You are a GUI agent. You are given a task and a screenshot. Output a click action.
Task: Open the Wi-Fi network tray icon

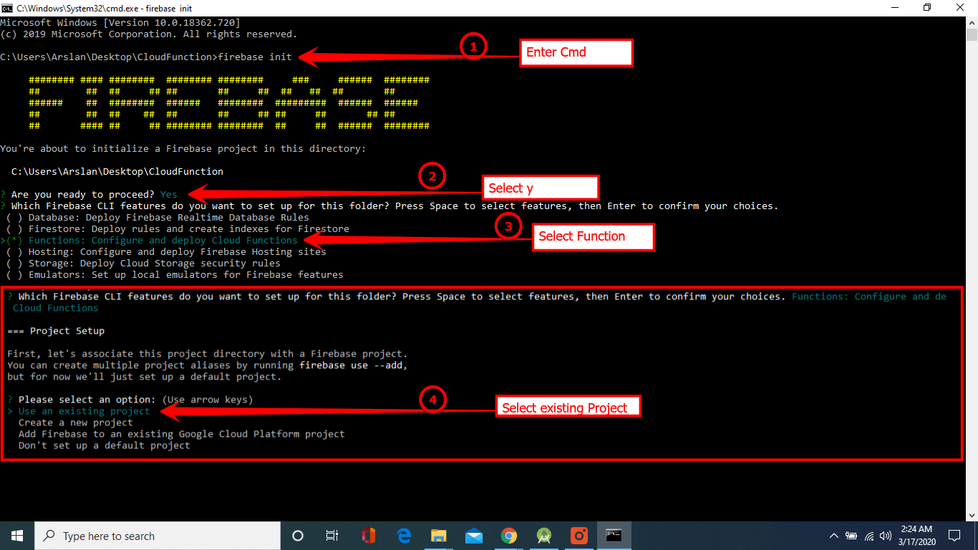(869, 536)
